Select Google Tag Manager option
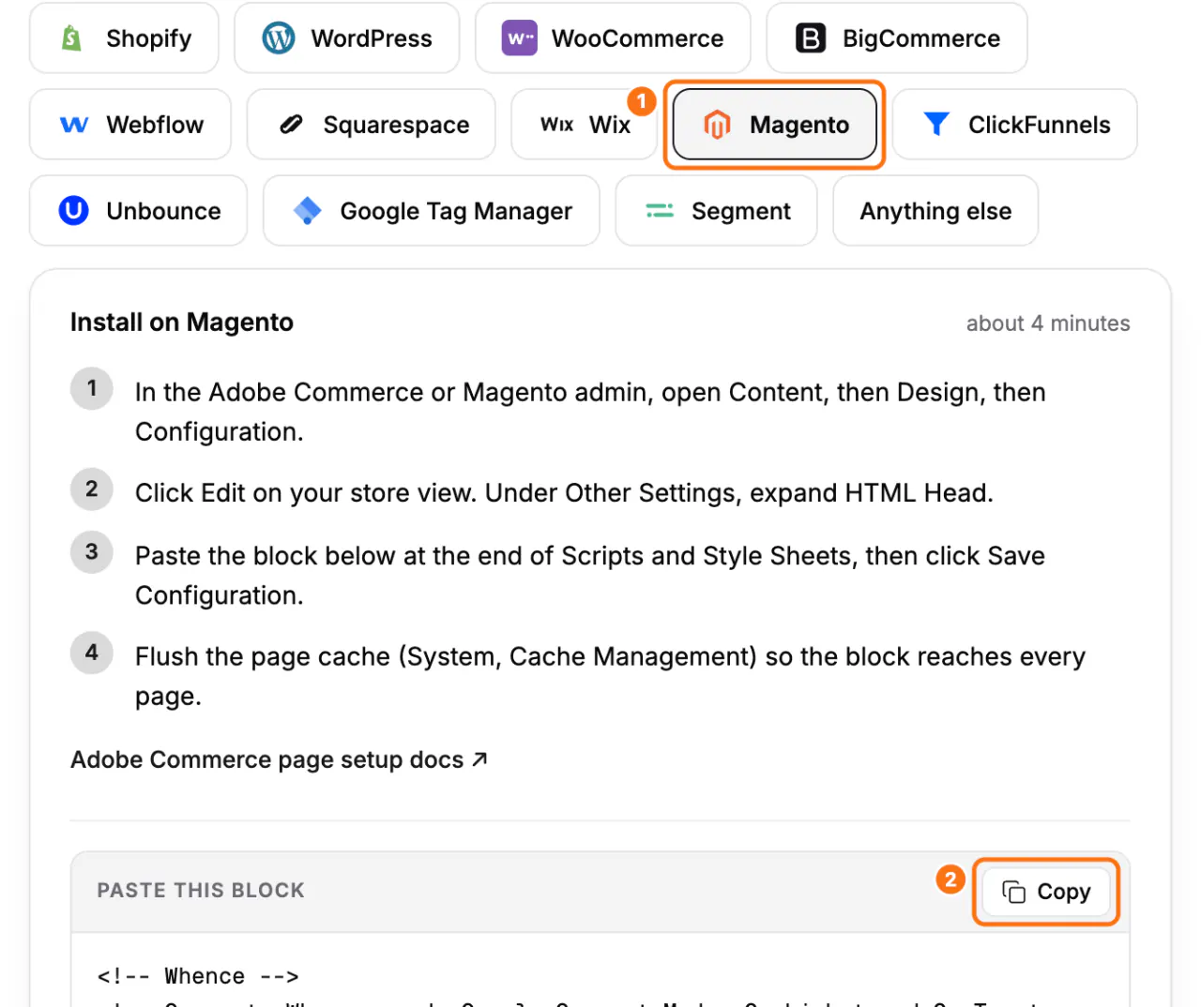1201x1007 pixels. (x=432, y=211)
